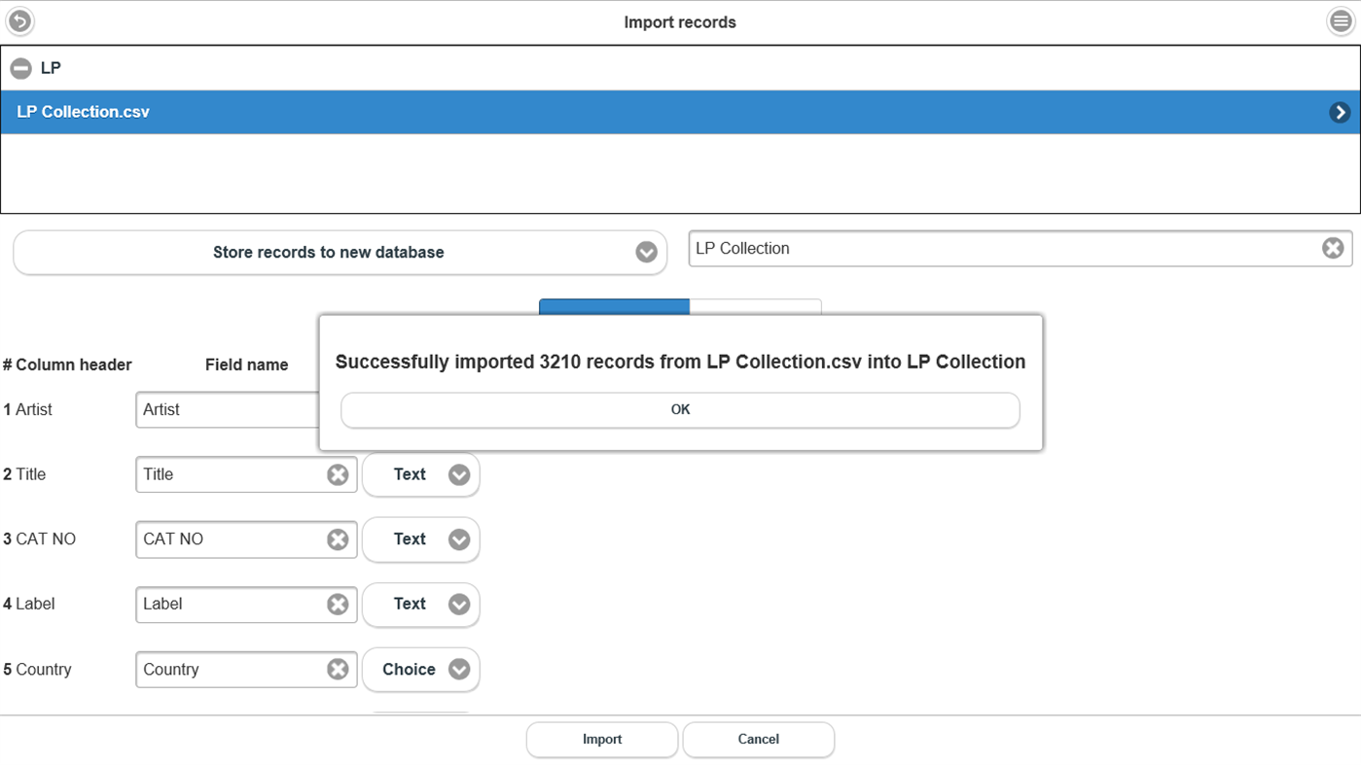Viewport: 1361px width, 765px height.
Task: Select the right segment of the tab control
Action: pos(756,306)
